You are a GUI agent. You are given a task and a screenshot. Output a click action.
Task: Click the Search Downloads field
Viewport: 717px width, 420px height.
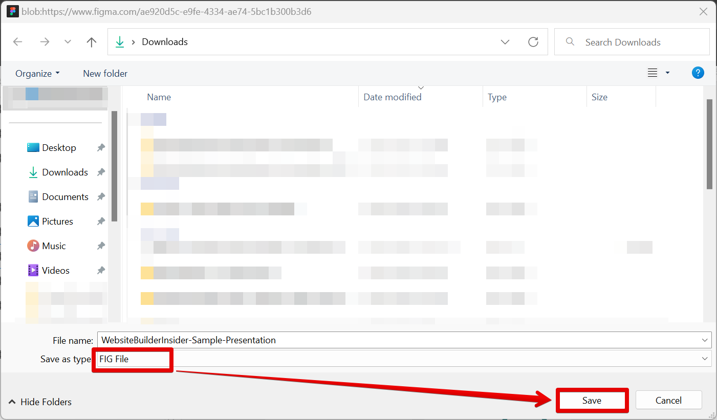tap(632, 42)
